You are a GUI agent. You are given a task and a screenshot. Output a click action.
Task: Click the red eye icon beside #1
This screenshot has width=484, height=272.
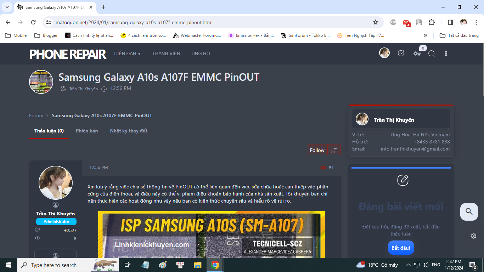tap(323, 168)
